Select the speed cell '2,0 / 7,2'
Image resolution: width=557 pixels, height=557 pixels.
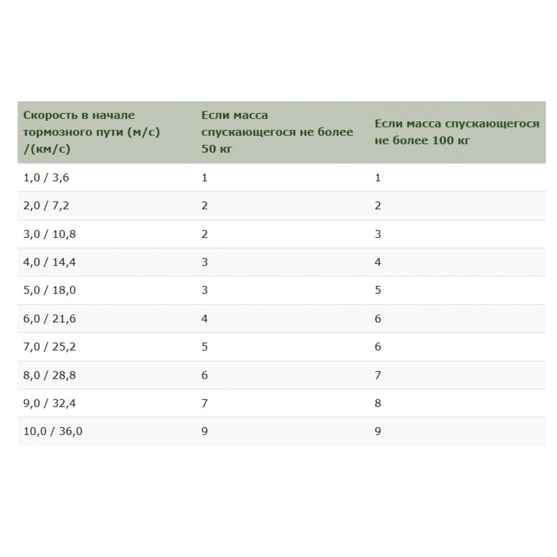tap(47, 206)
